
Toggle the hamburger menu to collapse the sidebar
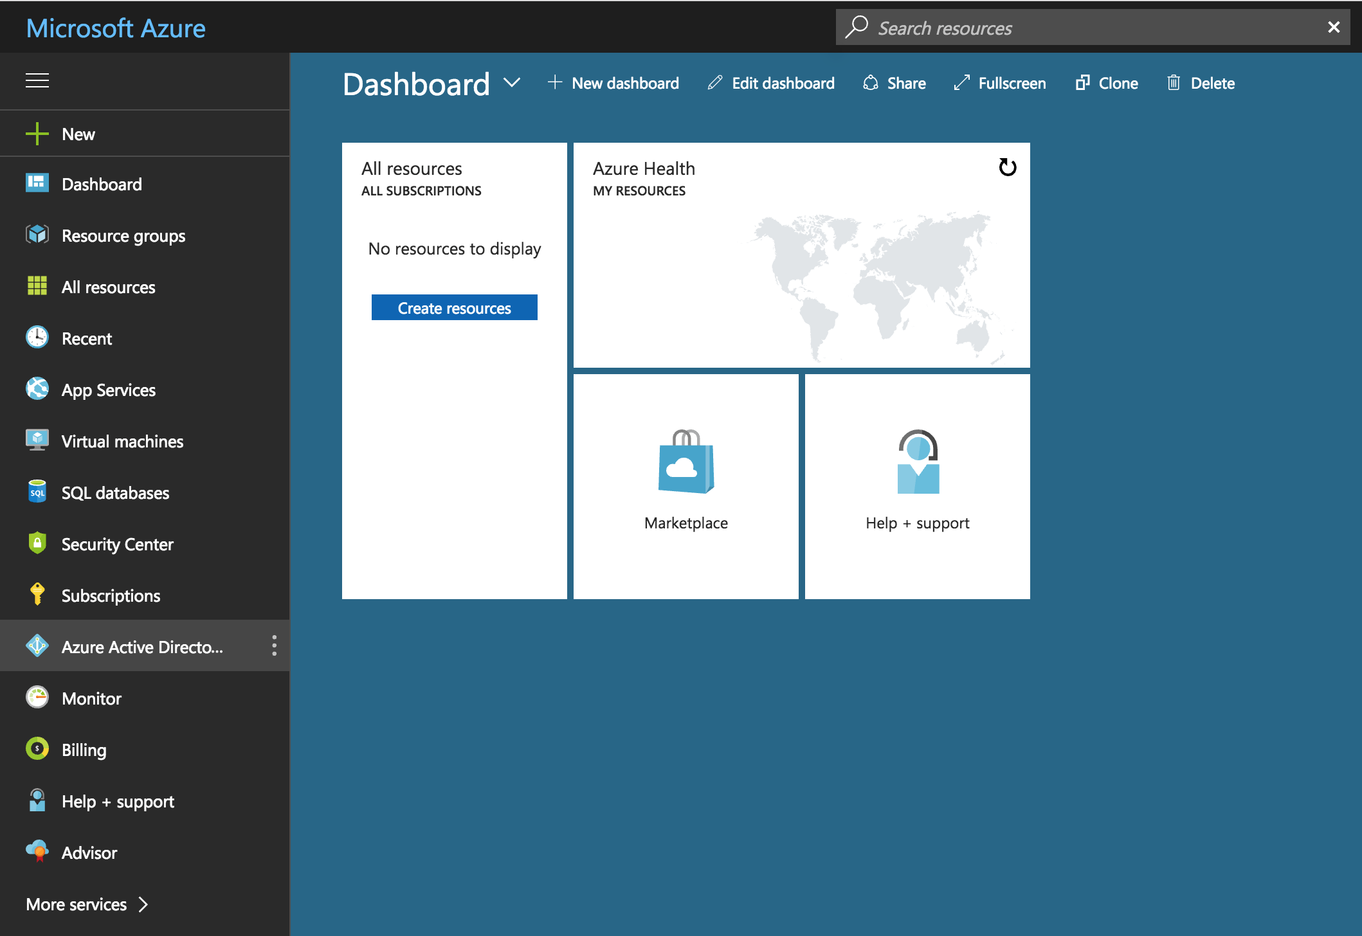click(37, 80)
